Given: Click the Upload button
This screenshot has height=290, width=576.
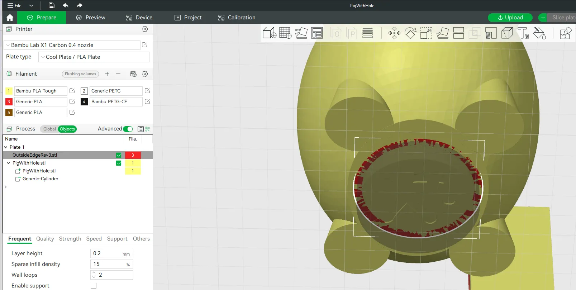Looking at the screenshot, I should tap(510, 18).
